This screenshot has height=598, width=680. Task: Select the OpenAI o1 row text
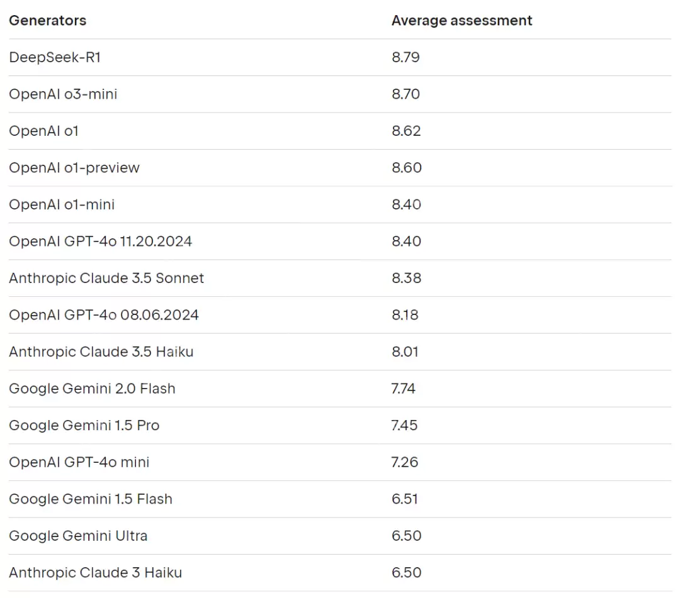[43, 131]
